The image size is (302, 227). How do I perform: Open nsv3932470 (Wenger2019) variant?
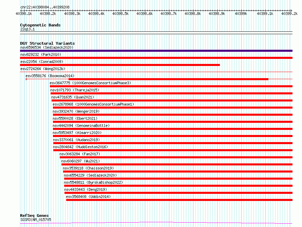click(x=76, y=111)
